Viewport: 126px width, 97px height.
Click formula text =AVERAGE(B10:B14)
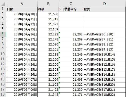[x=99, y=55]
